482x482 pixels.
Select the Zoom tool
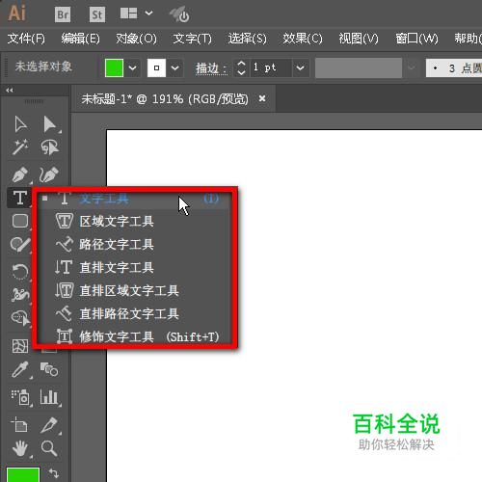(49, 448)
